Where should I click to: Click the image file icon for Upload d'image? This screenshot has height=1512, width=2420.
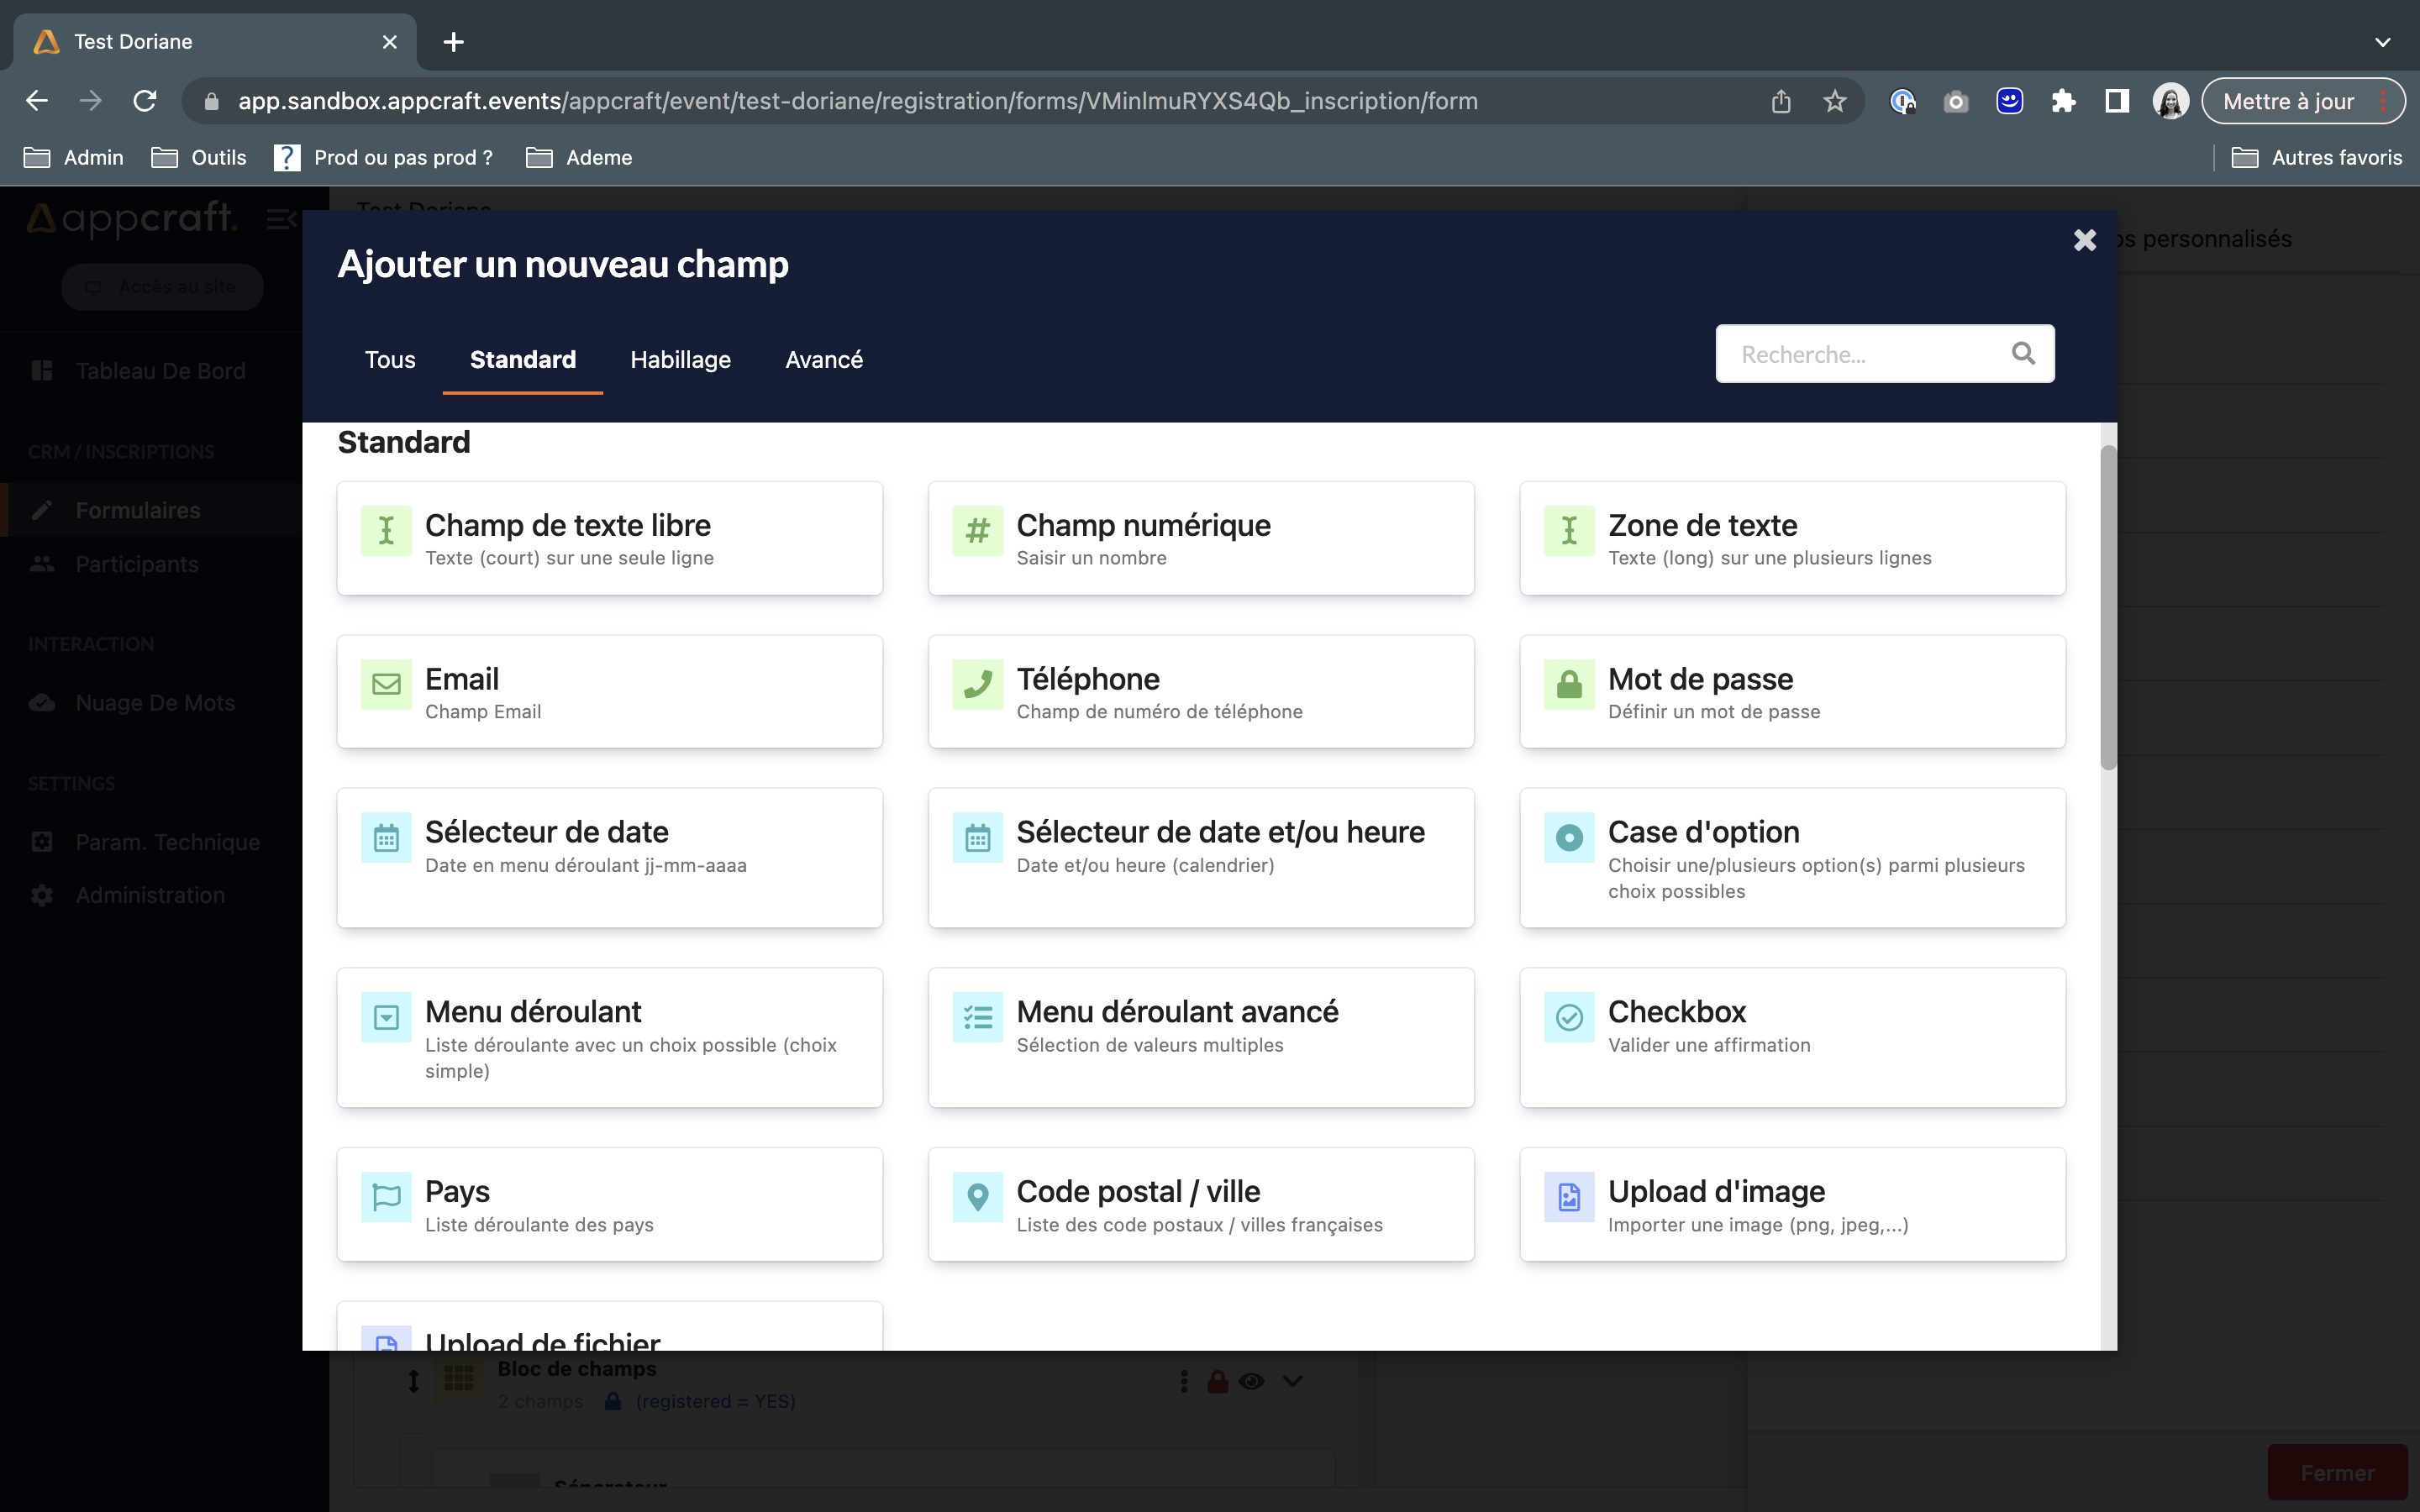click(x=1569, y=1196)
